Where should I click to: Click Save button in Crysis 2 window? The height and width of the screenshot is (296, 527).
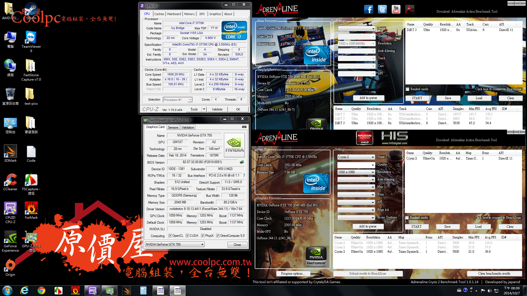(447, 227)
